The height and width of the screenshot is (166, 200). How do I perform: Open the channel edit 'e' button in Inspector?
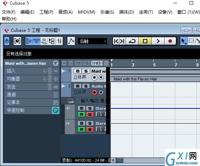(x=56, y=63)
